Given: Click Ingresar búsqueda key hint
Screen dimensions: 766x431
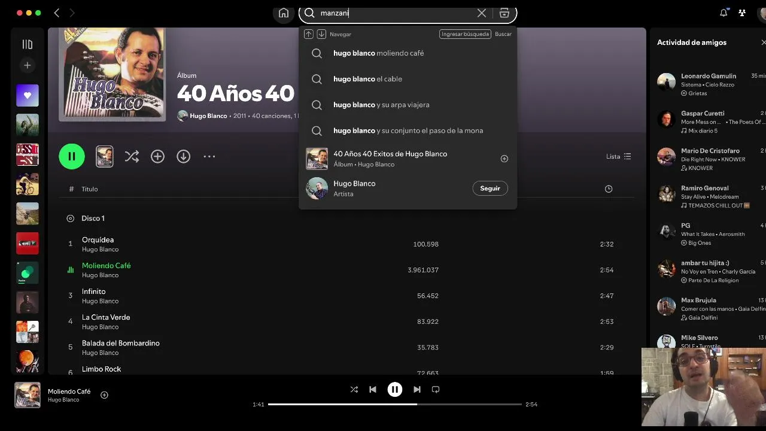Looking at the screenshot, I should point(465,34).
